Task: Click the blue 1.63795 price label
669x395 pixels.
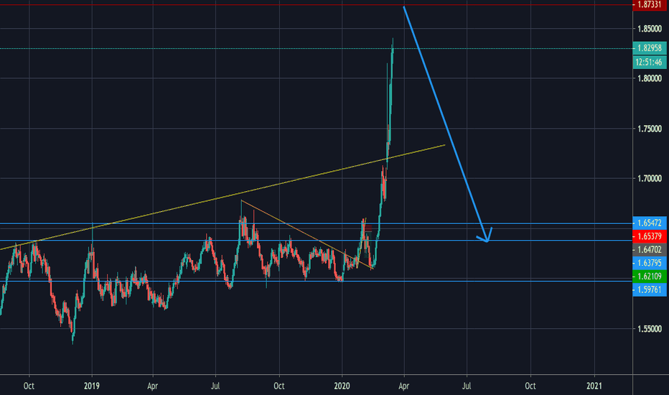Action: tap(650, 263)
